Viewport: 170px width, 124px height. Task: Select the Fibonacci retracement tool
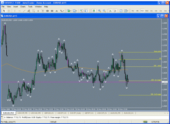pos(33,11)
